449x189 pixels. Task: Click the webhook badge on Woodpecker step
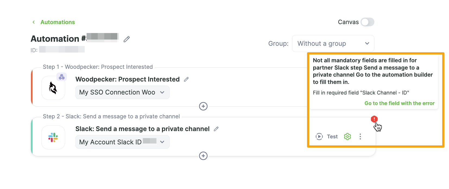click(x=62, y=77)
